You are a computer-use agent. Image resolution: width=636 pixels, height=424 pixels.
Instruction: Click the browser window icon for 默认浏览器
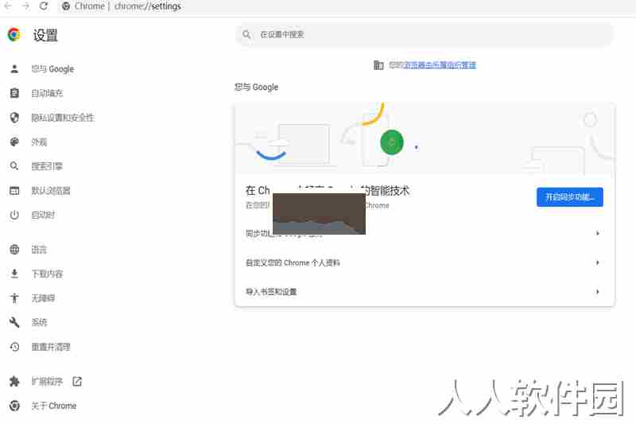(x=14, y=191)
